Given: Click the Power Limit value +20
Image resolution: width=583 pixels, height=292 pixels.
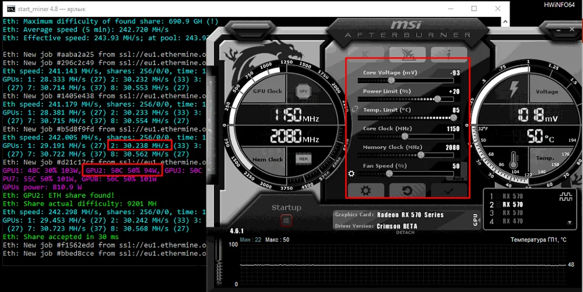Looking at the screenshot, I should (454, 91).
